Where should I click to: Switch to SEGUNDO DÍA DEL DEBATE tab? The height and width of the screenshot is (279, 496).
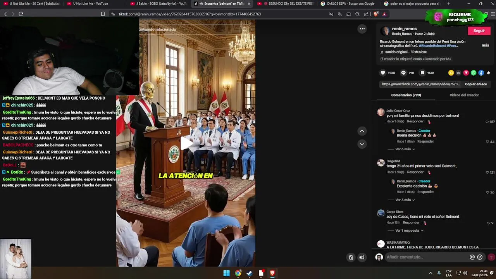[289, 3]
